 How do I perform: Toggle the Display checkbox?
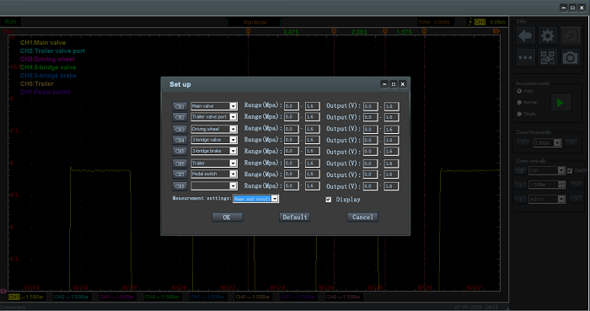329,200
